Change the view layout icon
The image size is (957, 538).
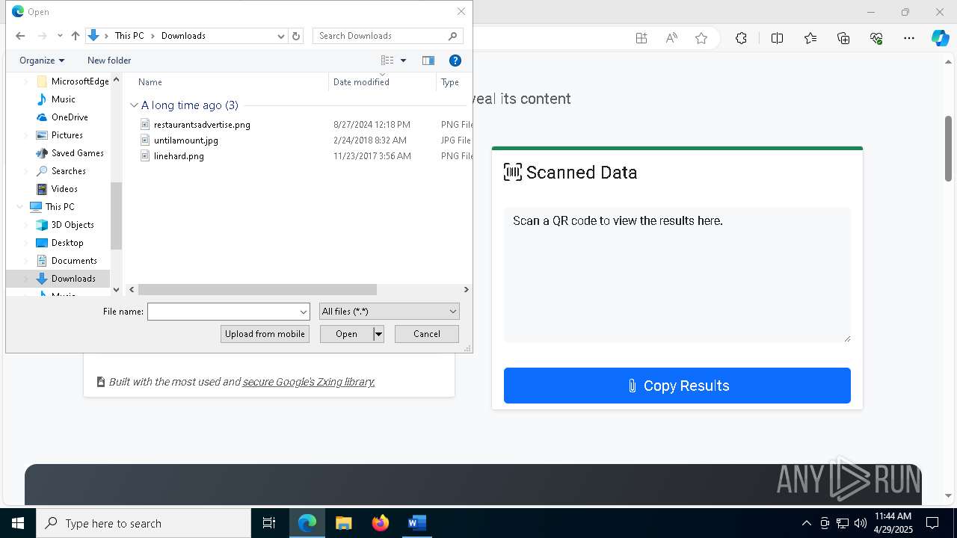(x=387, y=61)
